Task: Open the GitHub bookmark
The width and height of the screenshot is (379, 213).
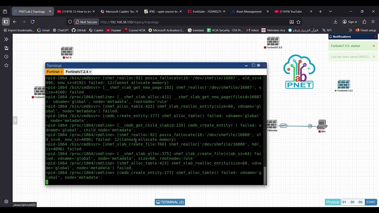Action: pyautogui.click(x=79, y=30)
